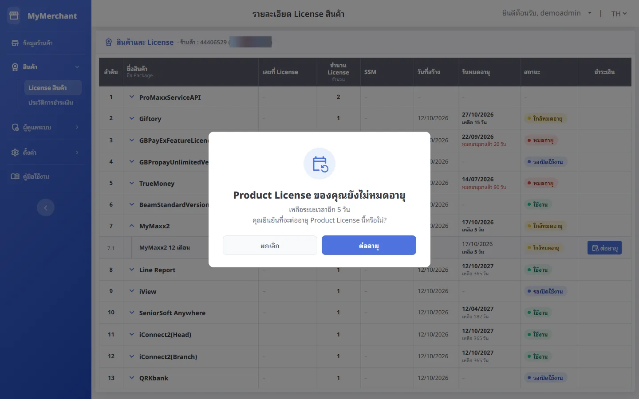Expand the SeniorSoft Anywhere row

click(x=132, y=313)
